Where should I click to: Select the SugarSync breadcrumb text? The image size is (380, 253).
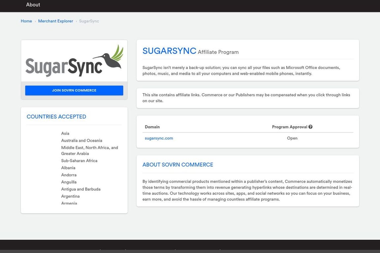(89, 21)
